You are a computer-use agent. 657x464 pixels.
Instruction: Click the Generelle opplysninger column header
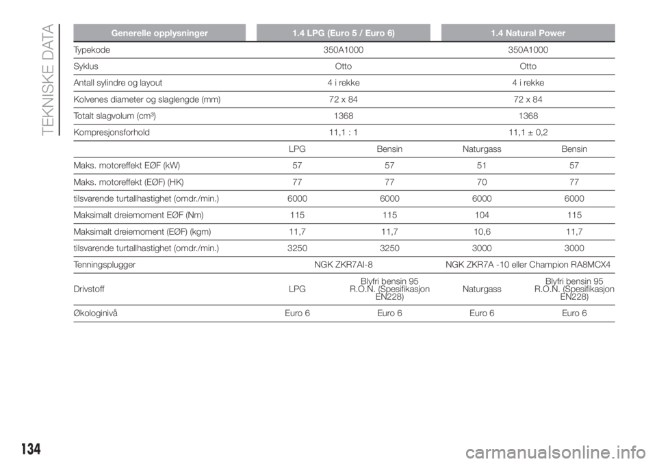point(159,33)
